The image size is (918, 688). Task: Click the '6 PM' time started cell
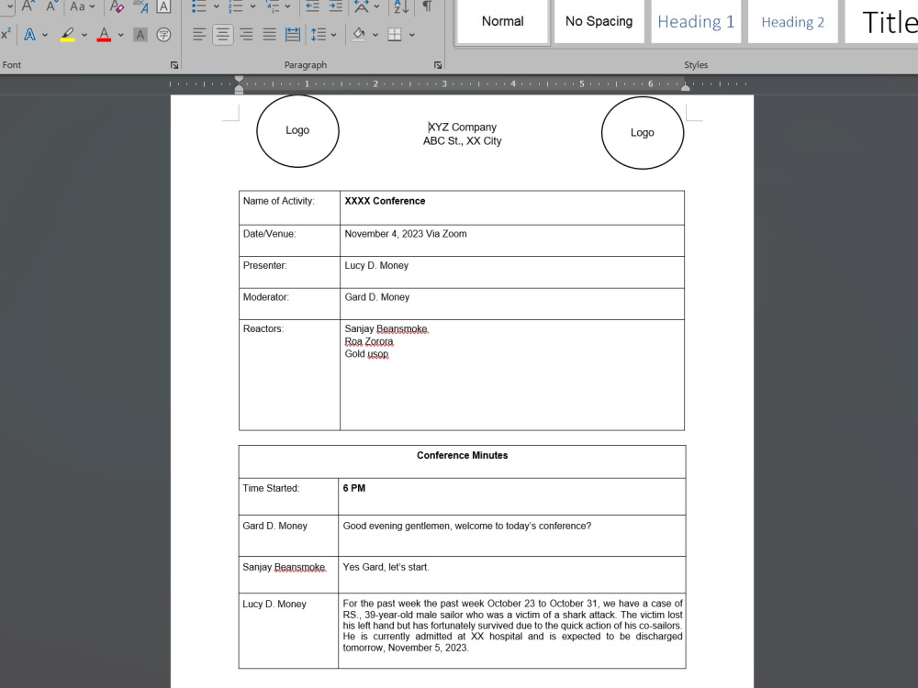(x=511, y=496)
